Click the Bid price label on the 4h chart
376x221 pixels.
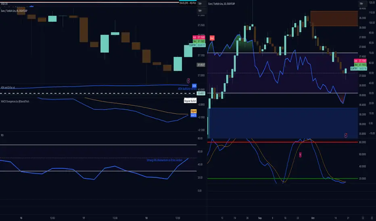point(199,41)
